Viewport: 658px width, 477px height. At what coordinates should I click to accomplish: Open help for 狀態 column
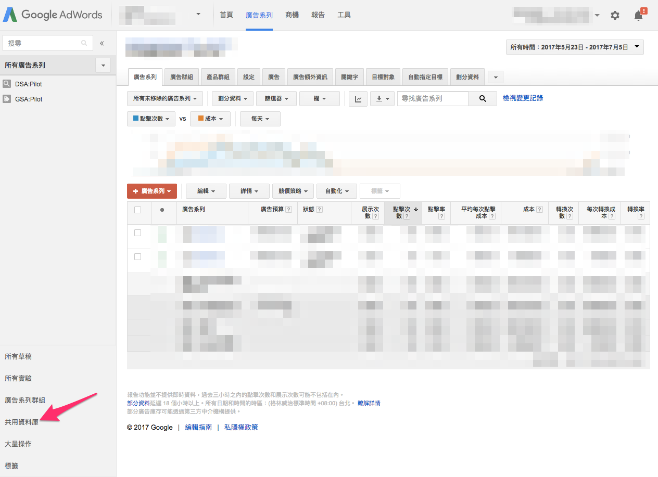click(319, 210)
